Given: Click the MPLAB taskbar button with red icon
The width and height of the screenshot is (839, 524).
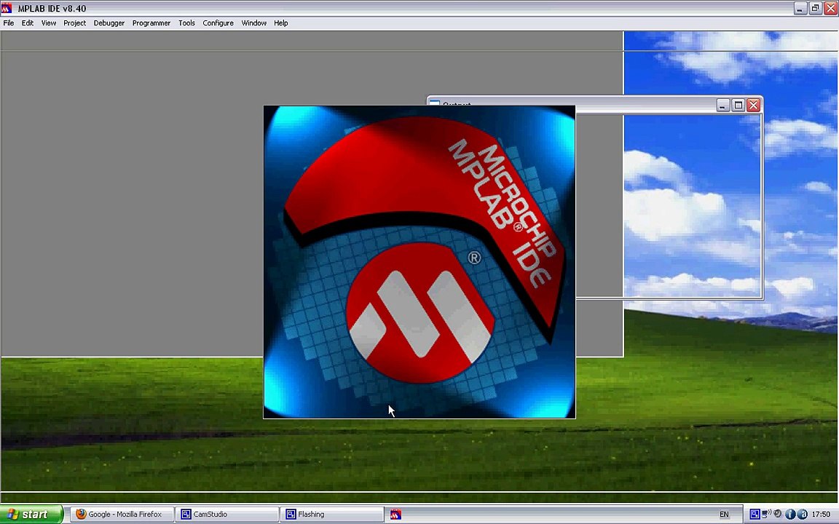Looking at the screenshot, I should 396,514.
